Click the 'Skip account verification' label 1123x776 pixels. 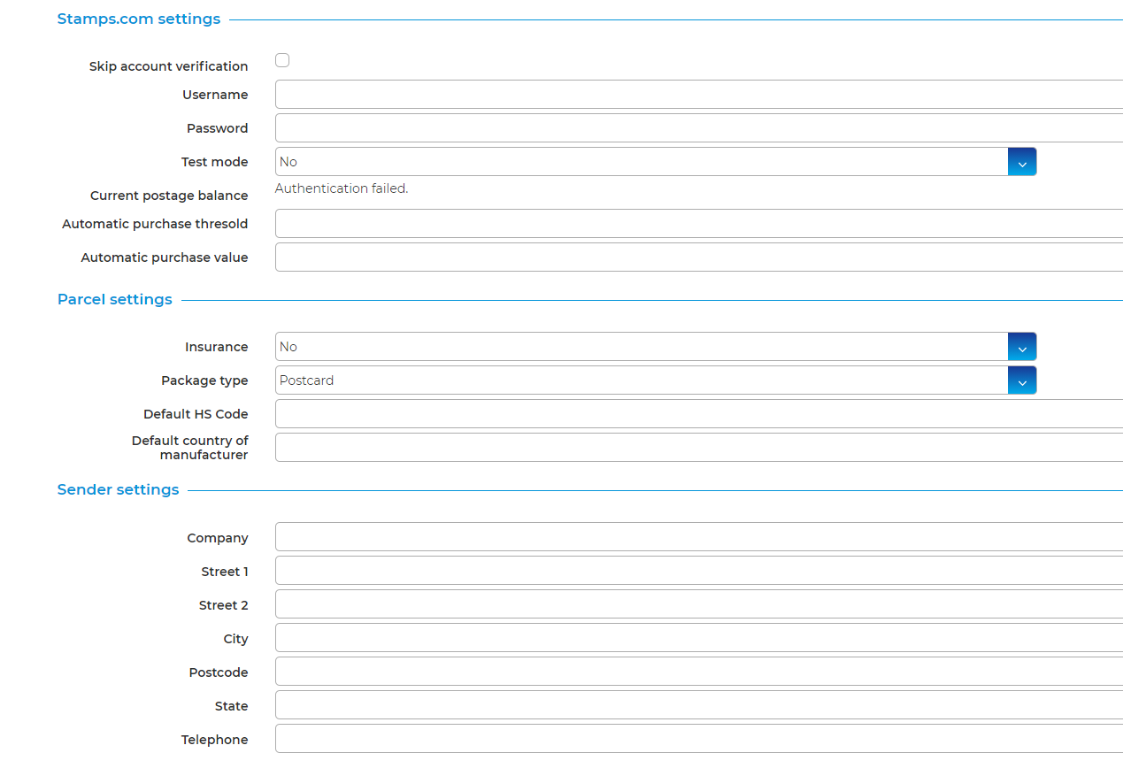(169, 66)
